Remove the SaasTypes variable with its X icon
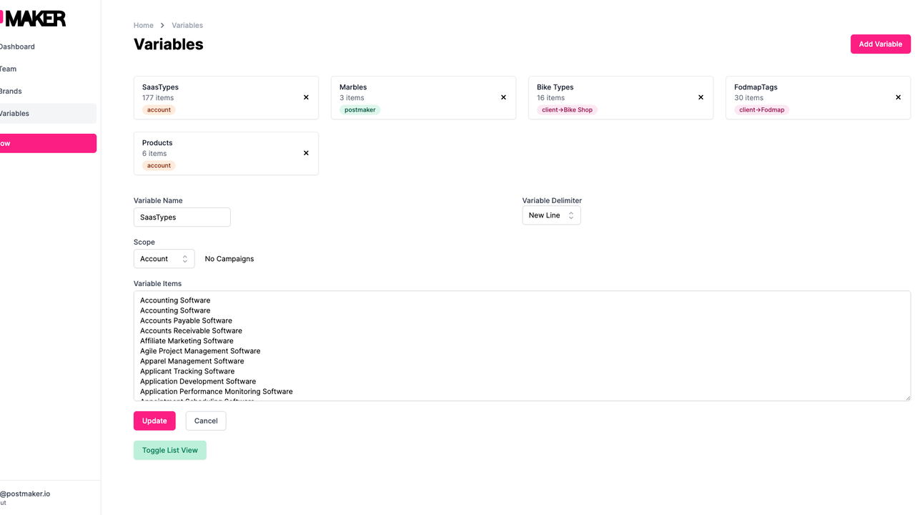The width and height of the screenshot is (915, 515). [306, 97]
